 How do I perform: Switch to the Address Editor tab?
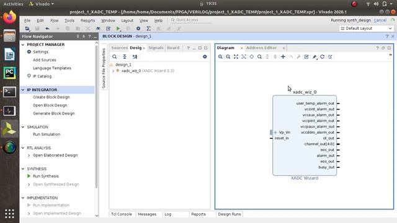[x=261, y=48]
